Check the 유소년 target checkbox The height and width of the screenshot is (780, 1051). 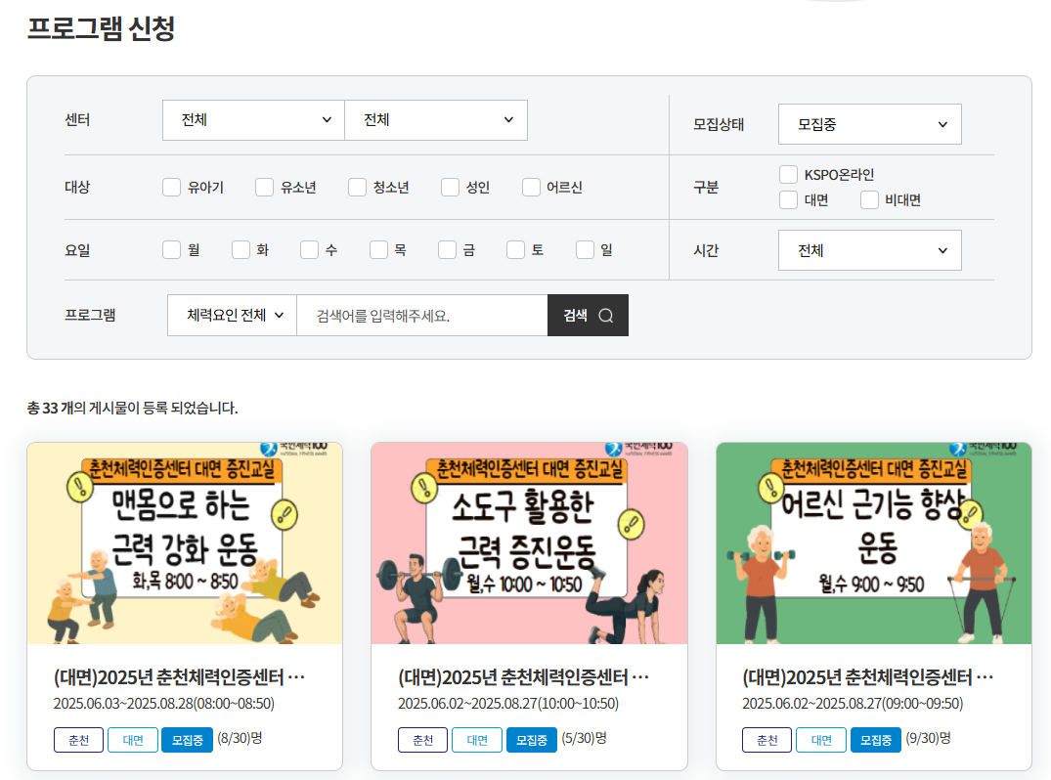click(264, 187)
